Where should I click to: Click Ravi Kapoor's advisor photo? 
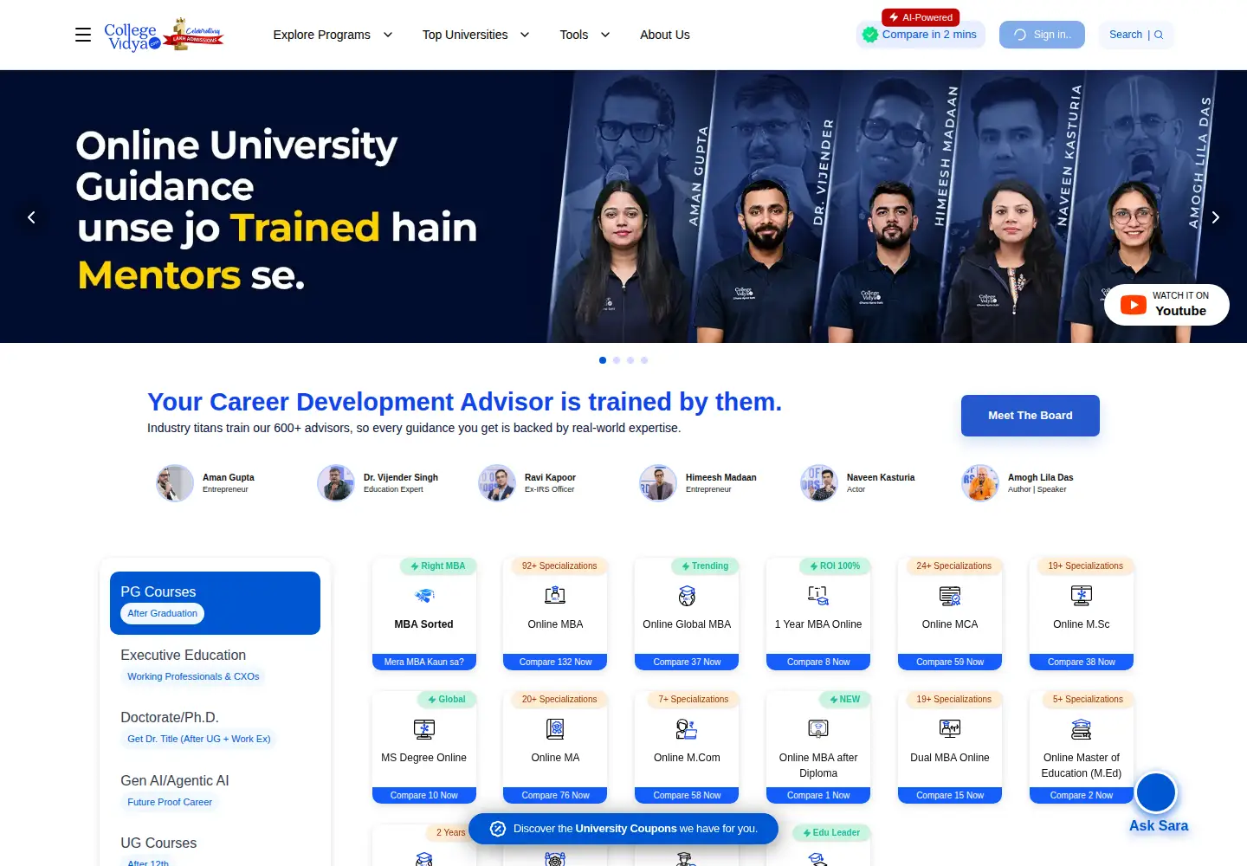click(497, 483)
